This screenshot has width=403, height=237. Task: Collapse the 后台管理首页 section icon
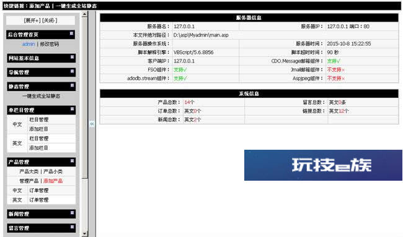pos(71,33)
